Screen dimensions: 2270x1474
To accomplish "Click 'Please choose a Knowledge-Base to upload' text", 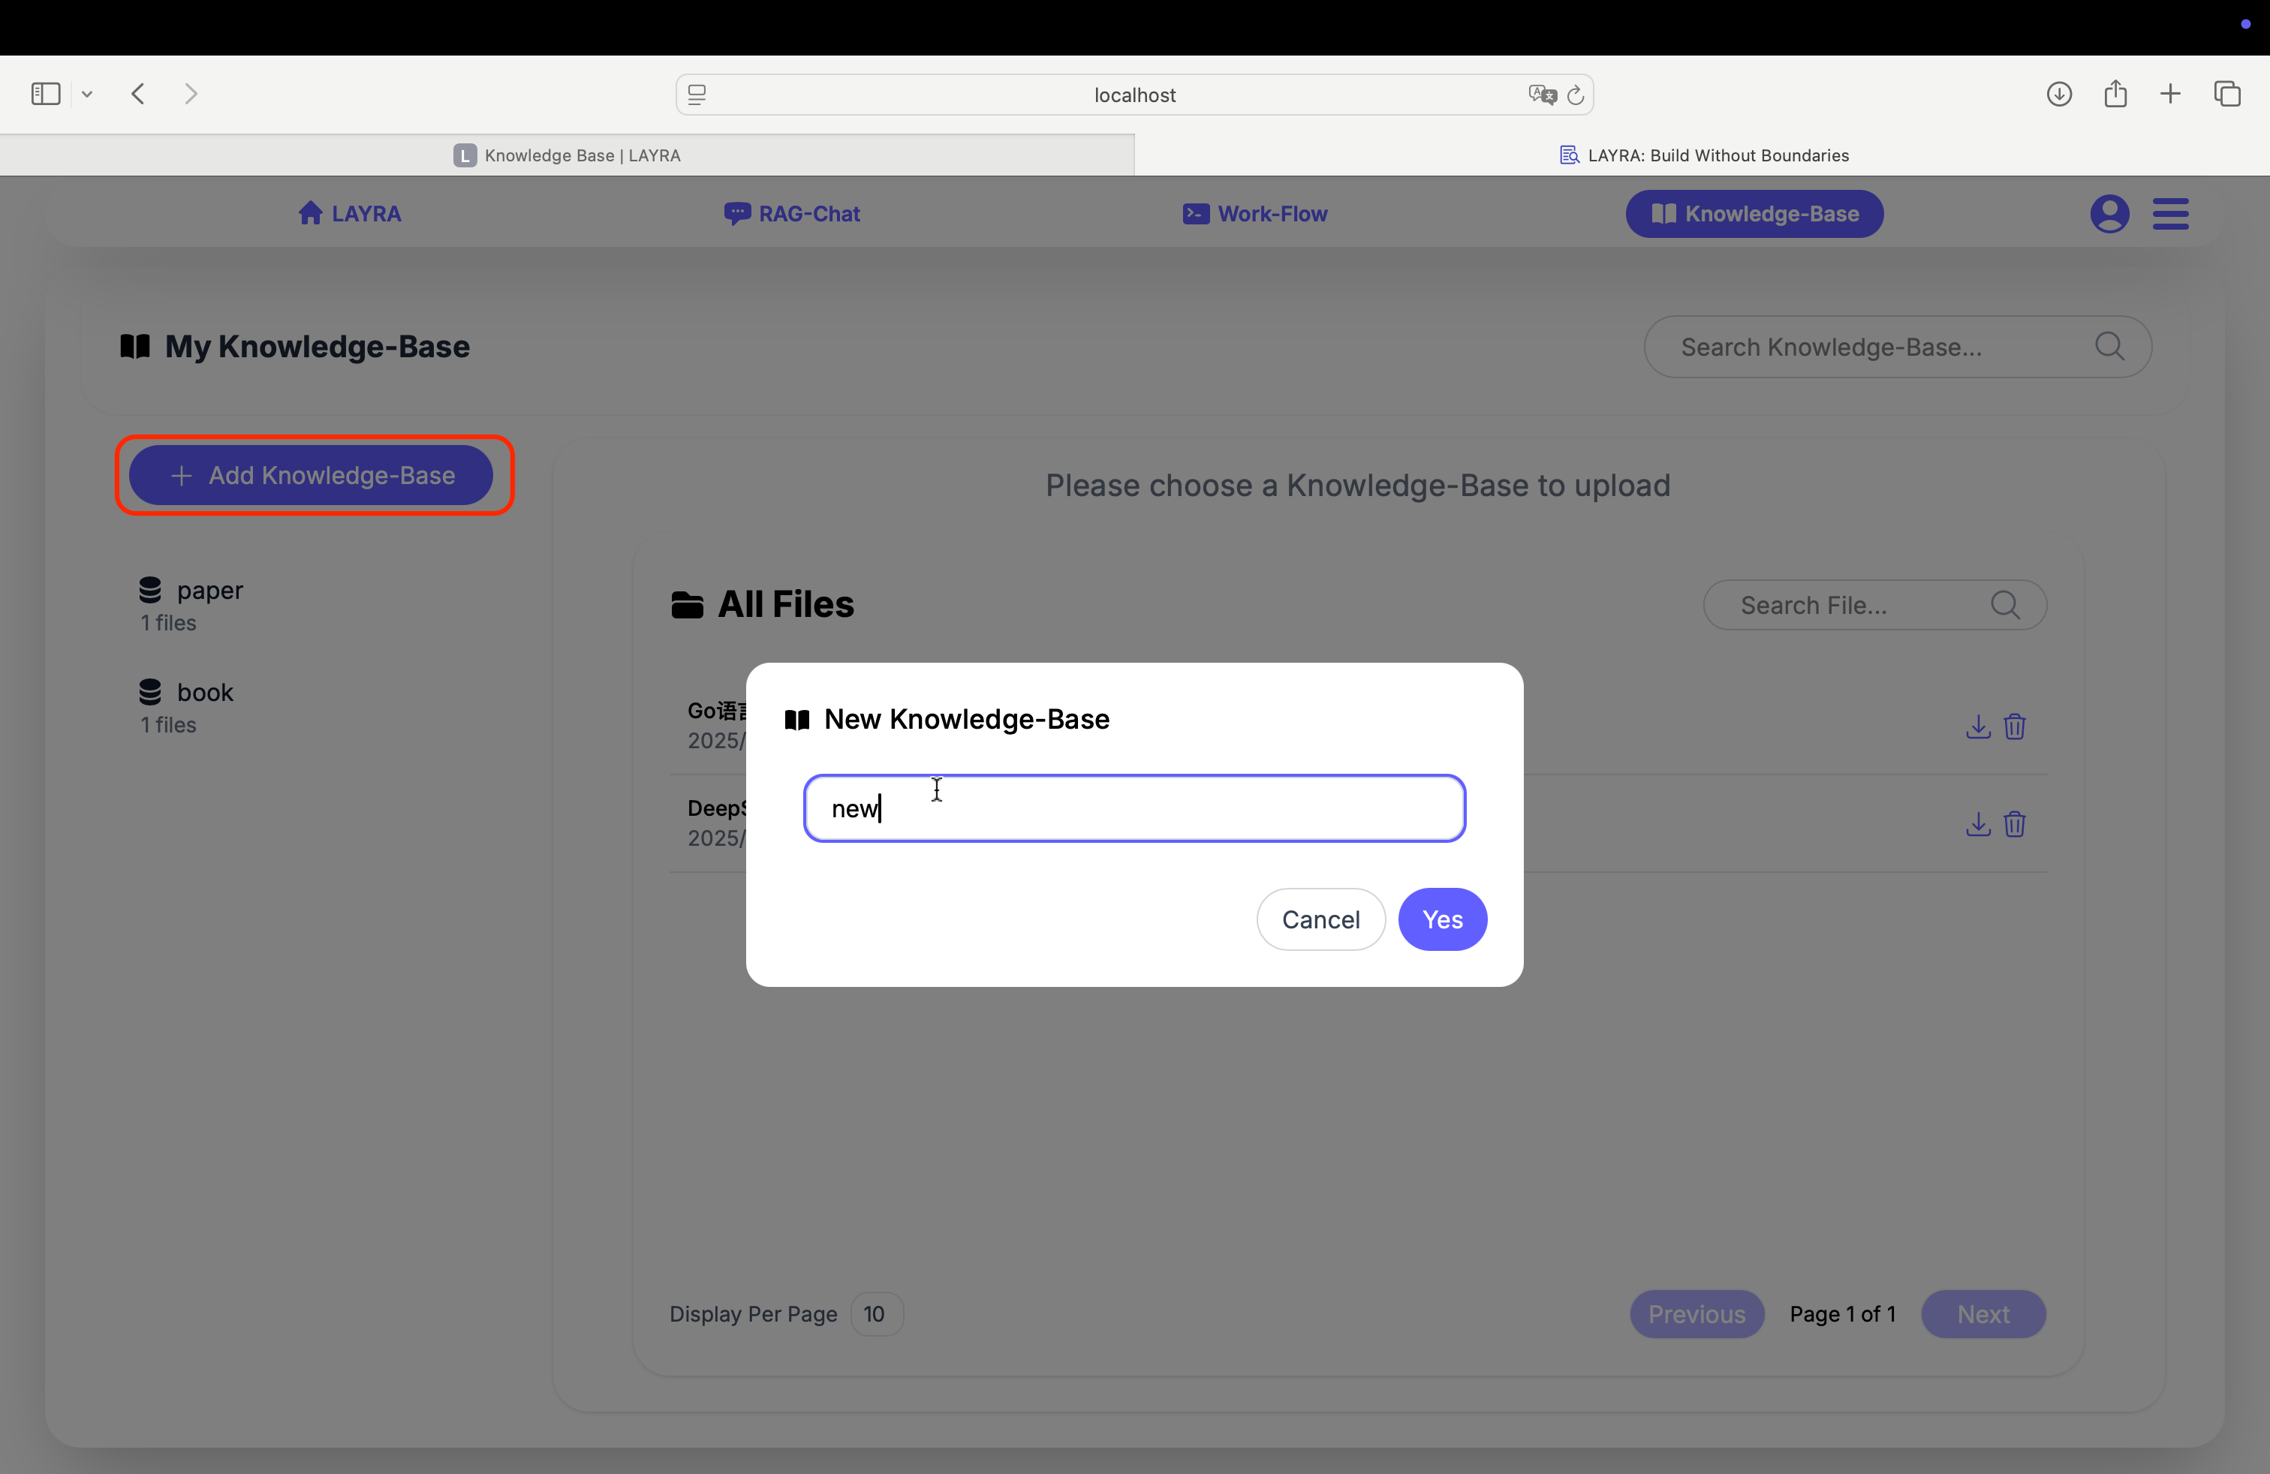I will (1358, 486).
